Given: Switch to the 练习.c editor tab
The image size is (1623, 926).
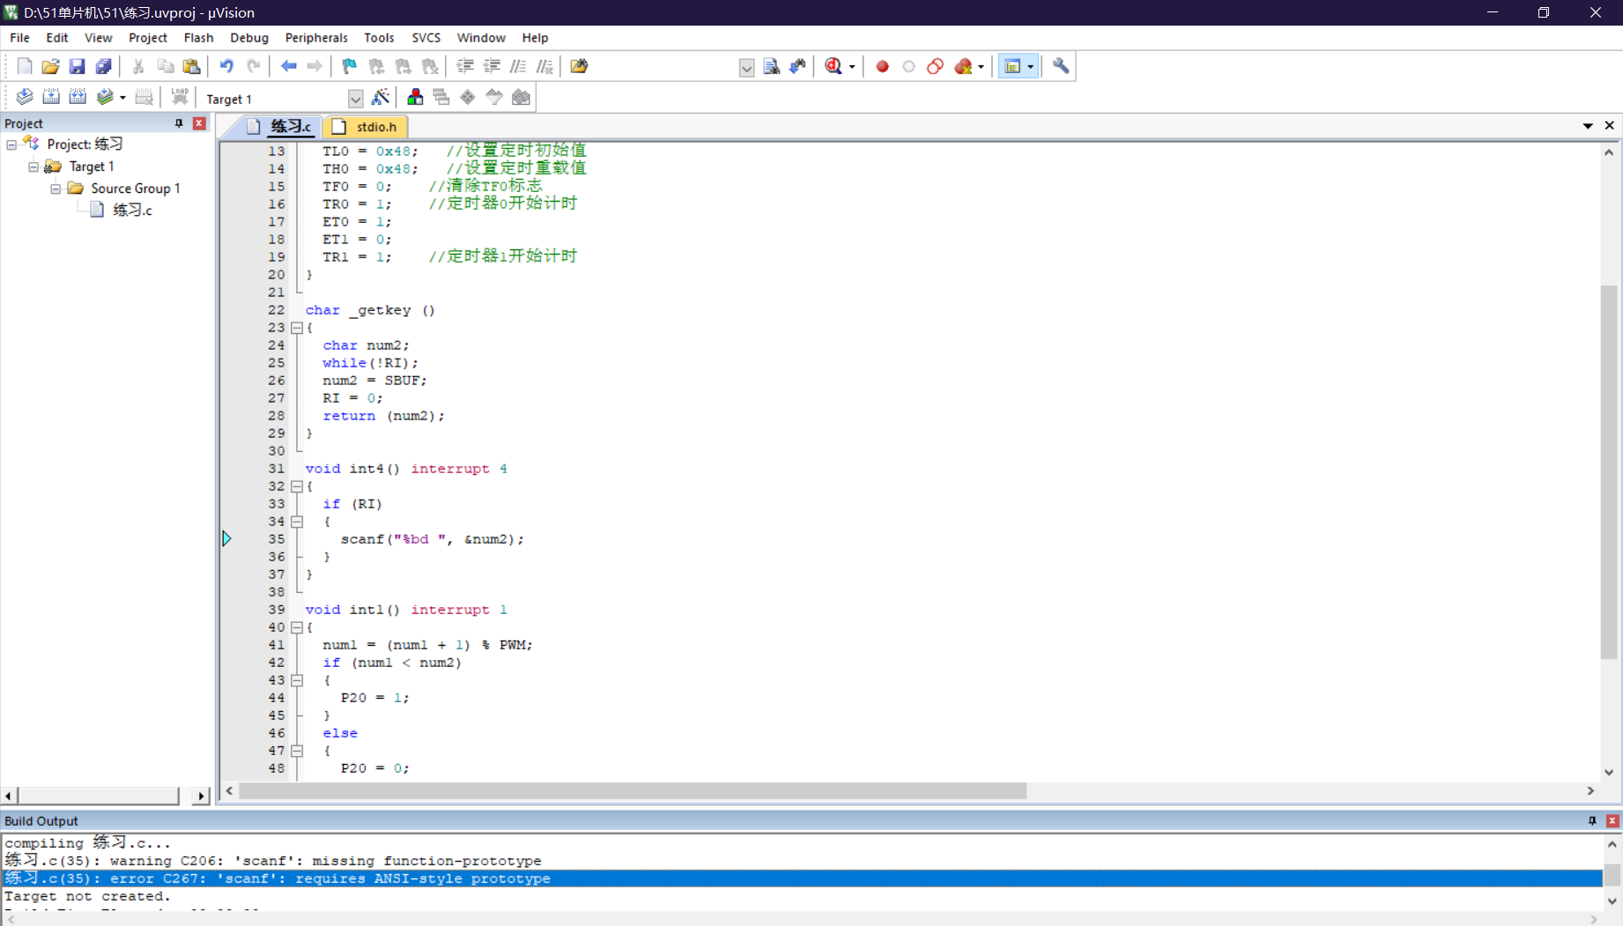Looking at the screenshot, I should [x=280, y=127].
